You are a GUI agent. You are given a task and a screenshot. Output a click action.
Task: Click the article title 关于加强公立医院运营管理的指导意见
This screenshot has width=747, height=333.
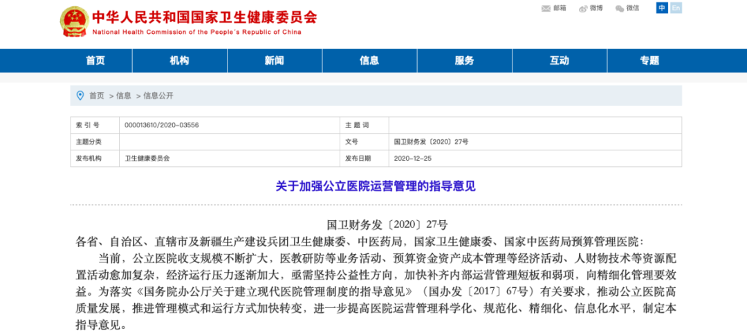tap(376, 186)
